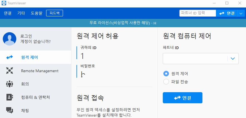Click the meeting people icon
The image size is (246, 118).
(9, 84)
